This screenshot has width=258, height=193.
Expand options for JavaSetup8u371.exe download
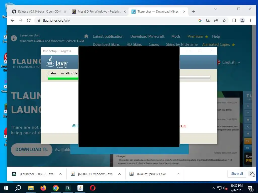[178, 174]
